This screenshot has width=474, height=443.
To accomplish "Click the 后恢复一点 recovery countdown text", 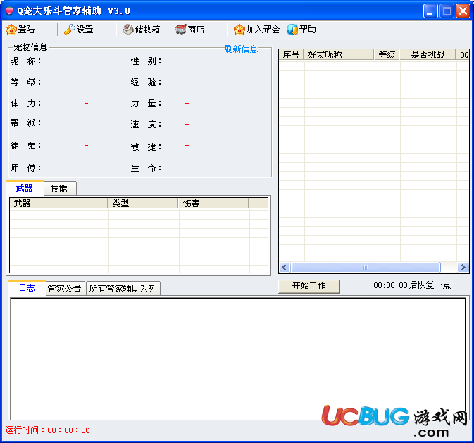I will (412, 285).
